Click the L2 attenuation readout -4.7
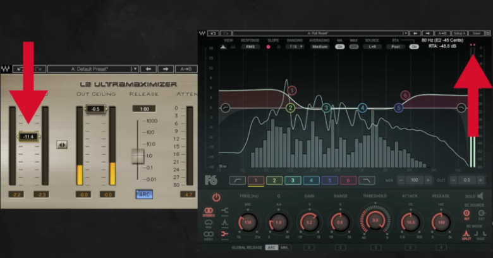The height and width of the screenshot is (258, 493). 188,195
